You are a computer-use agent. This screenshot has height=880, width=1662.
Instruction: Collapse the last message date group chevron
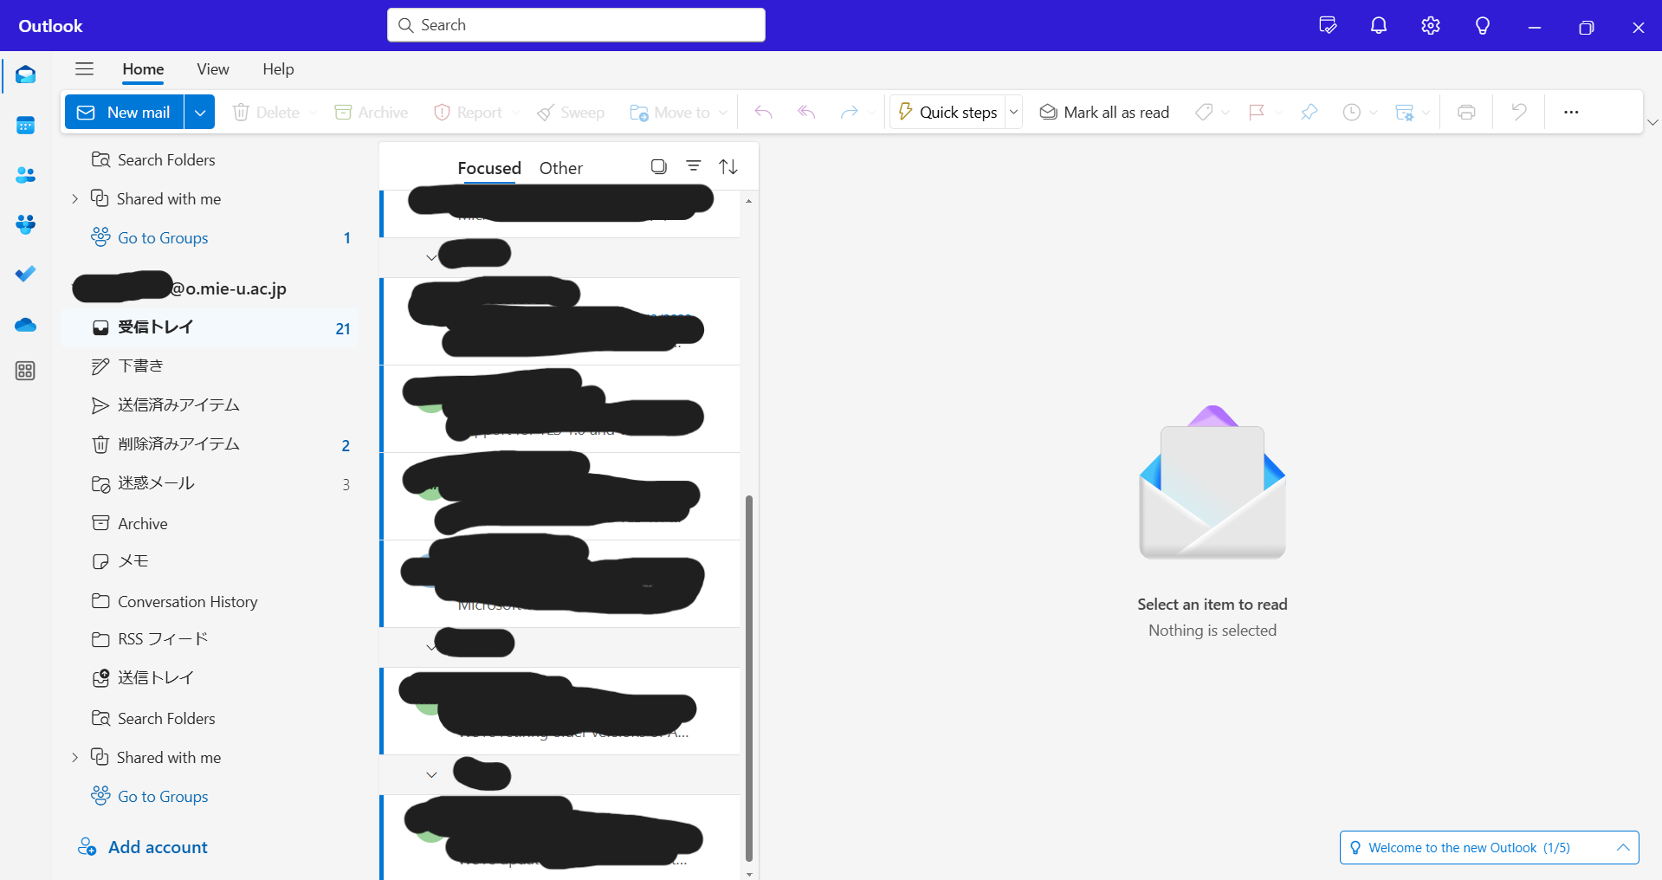[x=431, y=774]
